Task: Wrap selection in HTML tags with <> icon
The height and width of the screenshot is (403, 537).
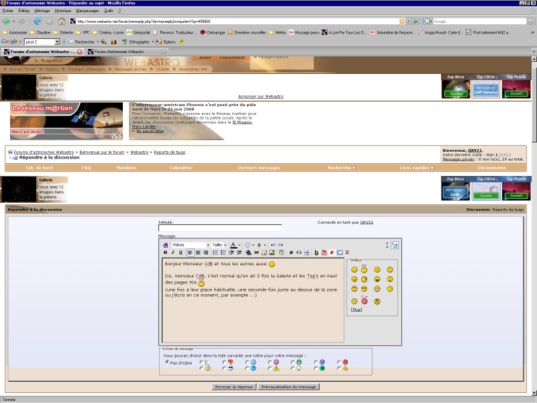Action: [x=299, y=253]
